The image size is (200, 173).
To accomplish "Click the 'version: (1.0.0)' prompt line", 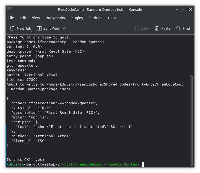I will 24,47.
